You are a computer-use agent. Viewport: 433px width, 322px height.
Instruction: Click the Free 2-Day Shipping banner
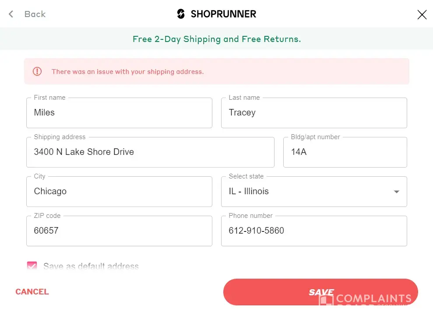coord(217,39)
